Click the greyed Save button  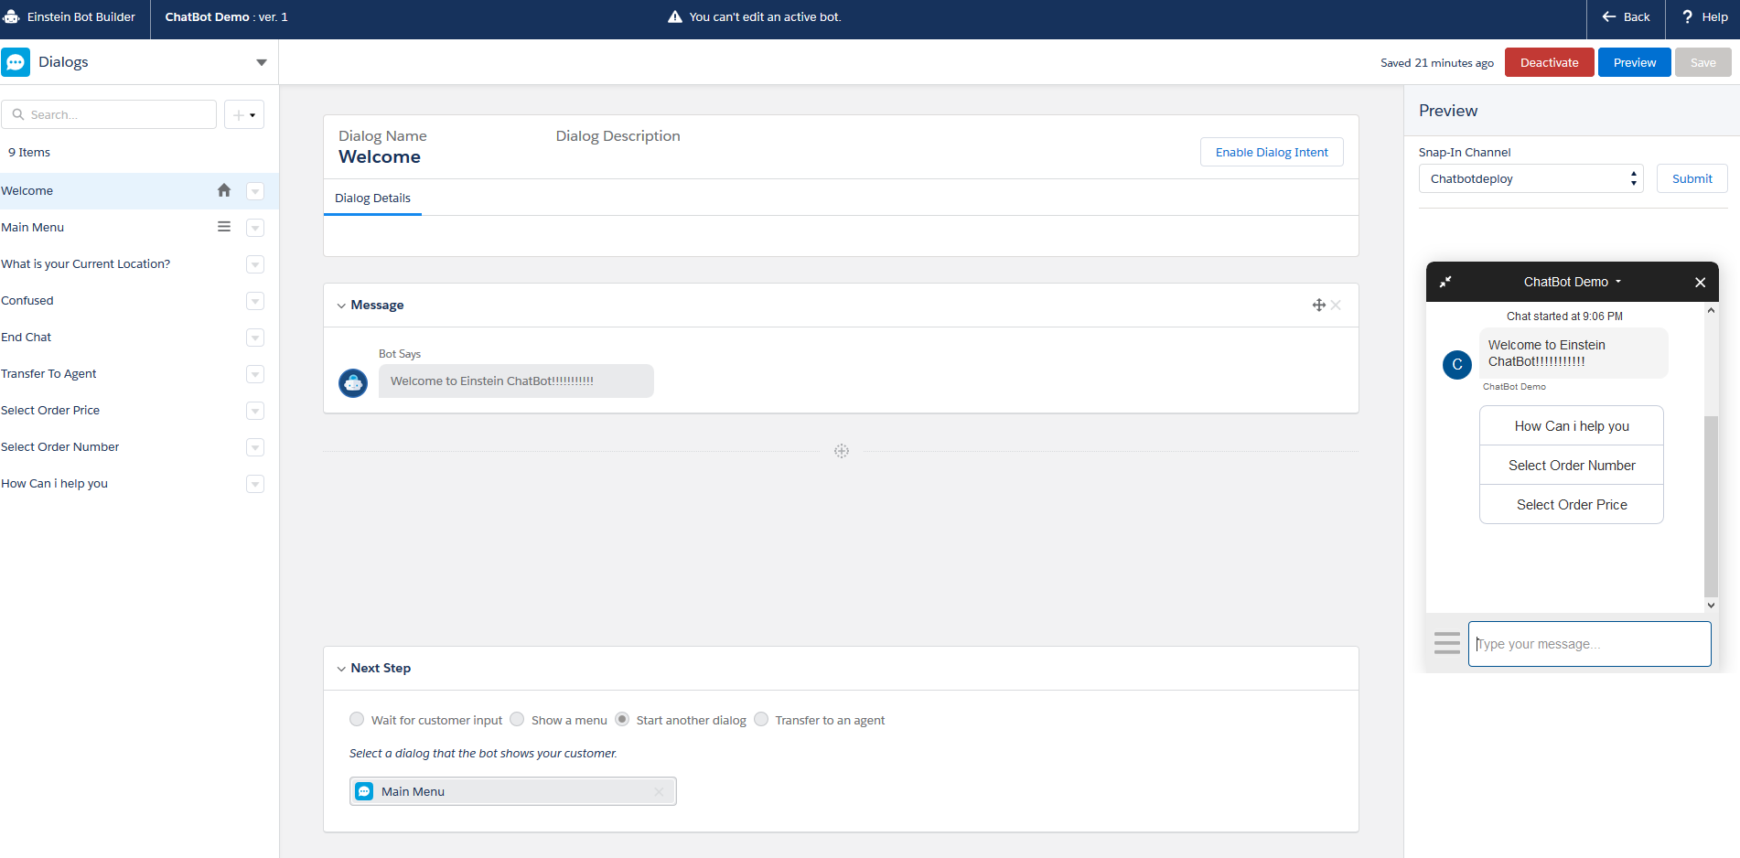(1702, 62)
